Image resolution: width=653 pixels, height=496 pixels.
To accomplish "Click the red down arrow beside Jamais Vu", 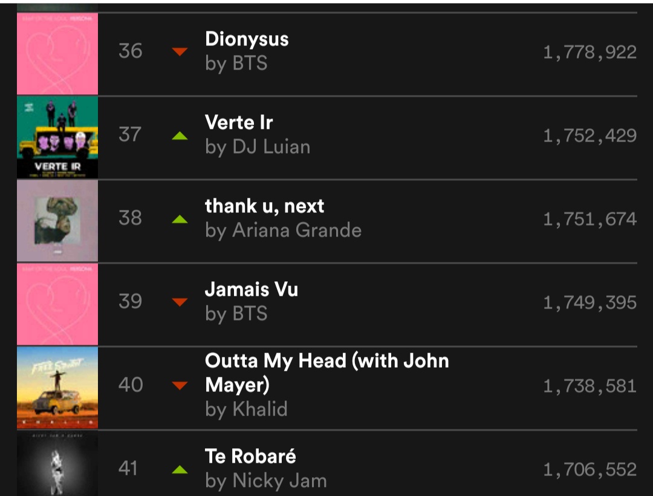I will click(x=180, y=302).
